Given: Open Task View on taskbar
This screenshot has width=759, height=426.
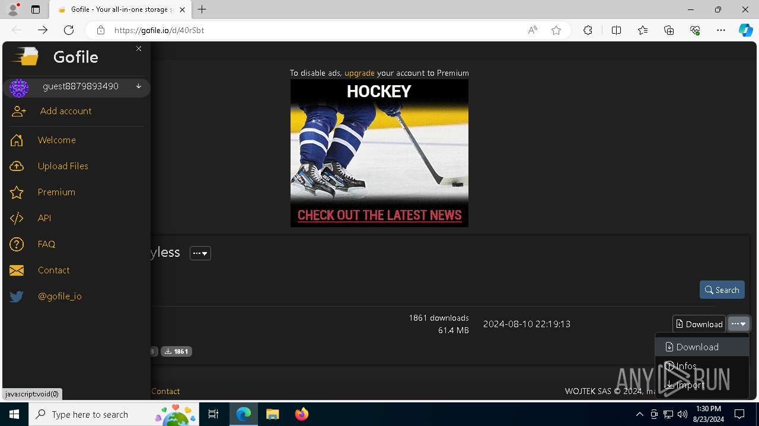Looking at the screenshot, I should pos(214,414).
